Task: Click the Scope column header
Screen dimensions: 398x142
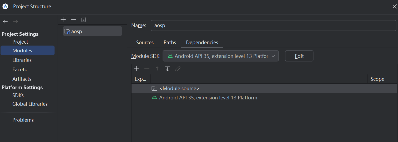Action: (382, 79)
